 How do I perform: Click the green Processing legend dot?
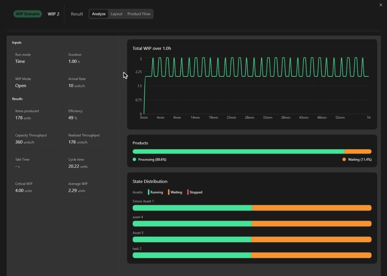click(x=134, y=159)
